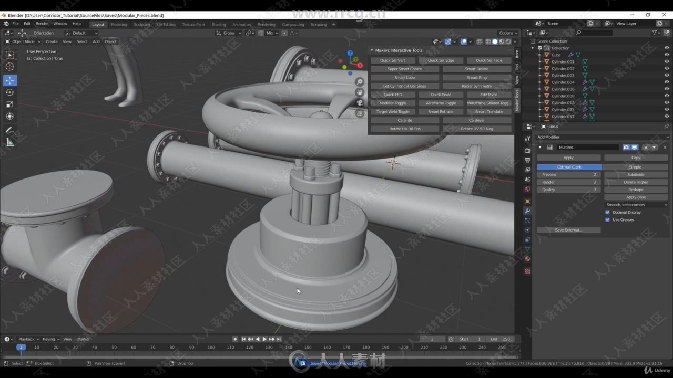Move Multires modifier up arrow
The image size is (673, 378).
(646, 148)
